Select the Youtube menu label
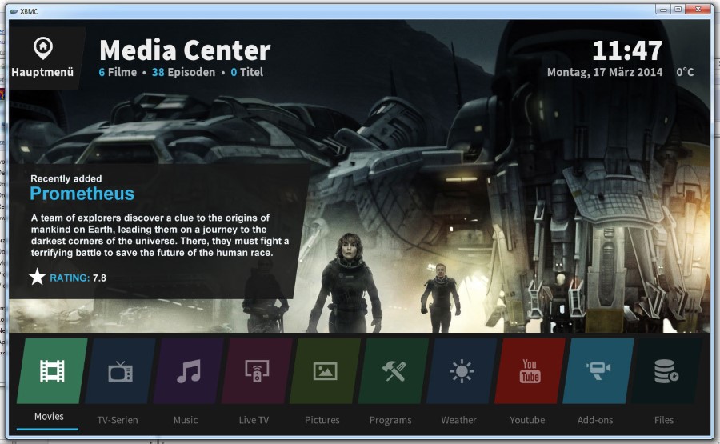Image resolution: width=720 pixels, height=444 pixels. coord(527,420)
